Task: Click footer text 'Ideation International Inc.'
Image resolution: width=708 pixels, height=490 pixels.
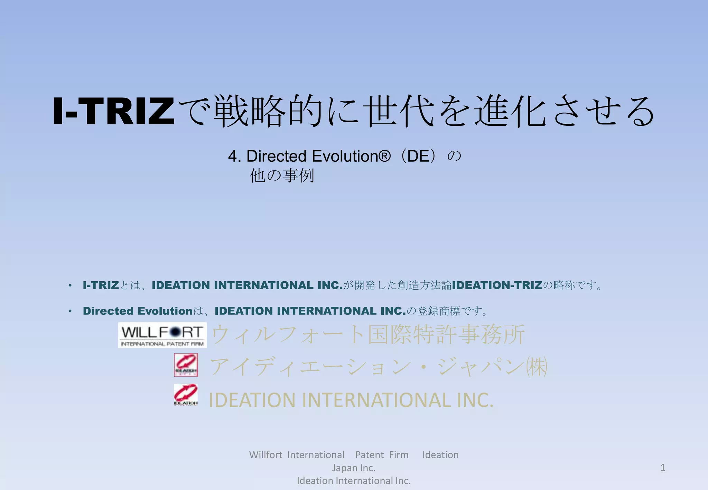Action: click(354, 481)
